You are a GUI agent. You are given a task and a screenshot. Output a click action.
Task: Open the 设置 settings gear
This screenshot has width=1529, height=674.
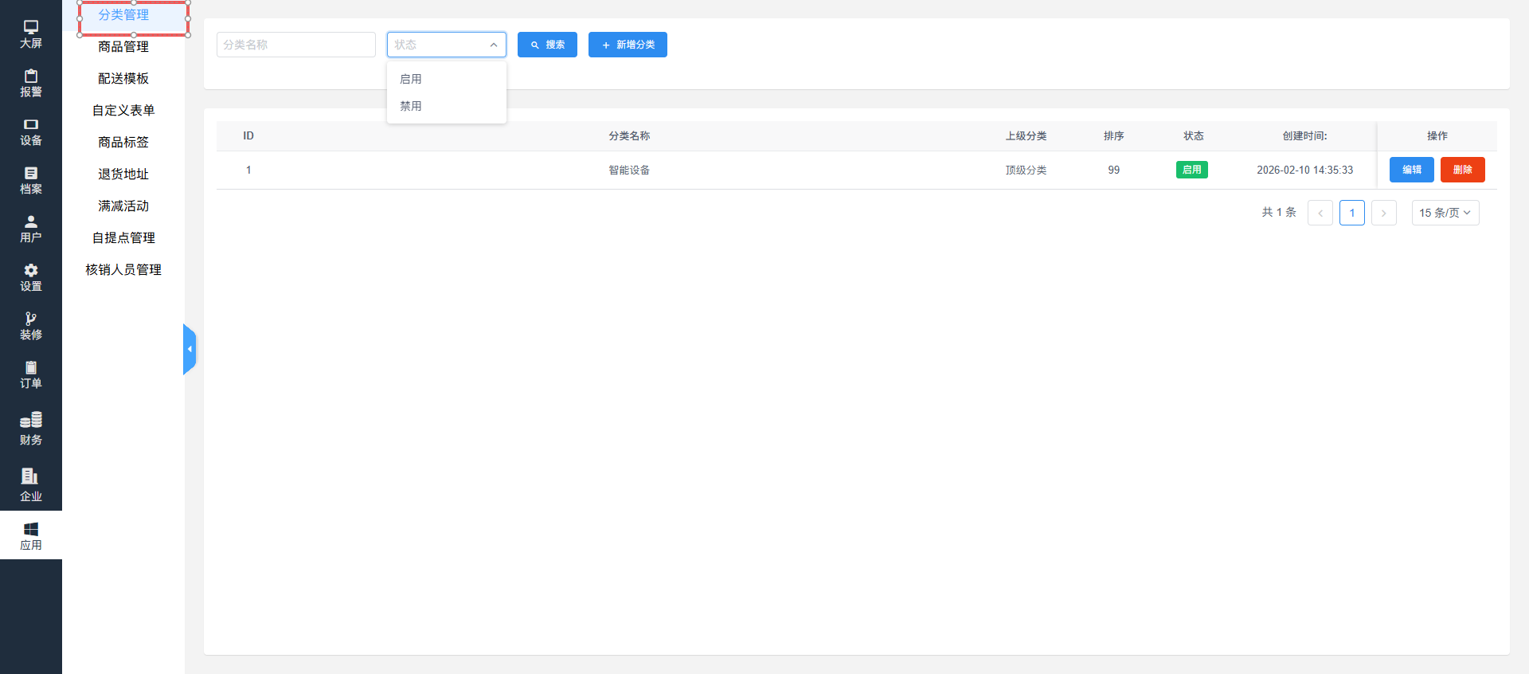[x=31, y=277]
